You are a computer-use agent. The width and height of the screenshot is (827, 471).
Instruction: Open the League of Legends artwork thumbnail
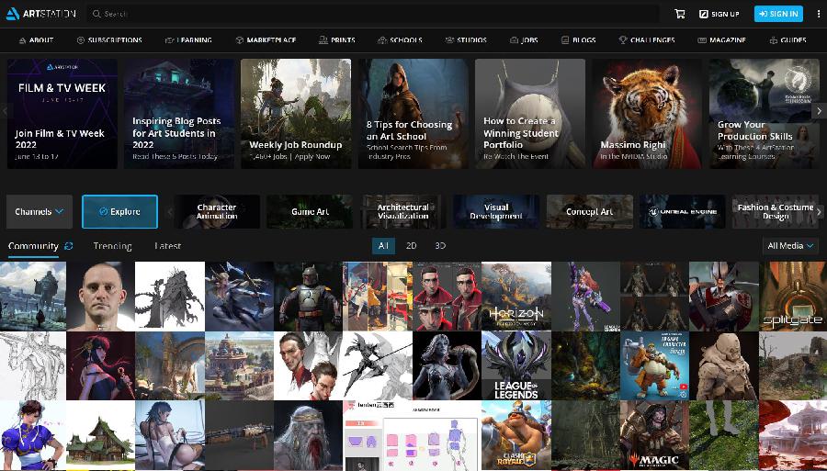pyautogui.click(x=516, y=365)
